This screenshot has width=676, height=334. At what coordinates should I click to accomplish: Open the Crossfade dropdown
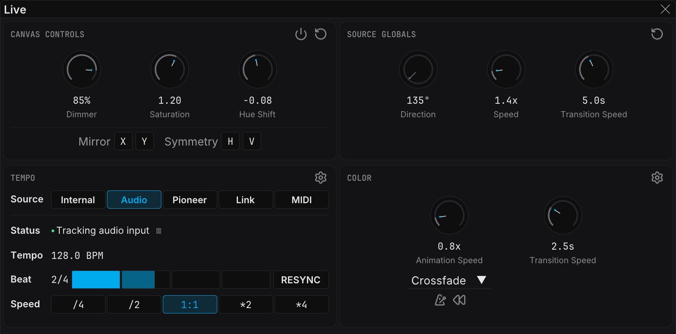tap(449, 280)
